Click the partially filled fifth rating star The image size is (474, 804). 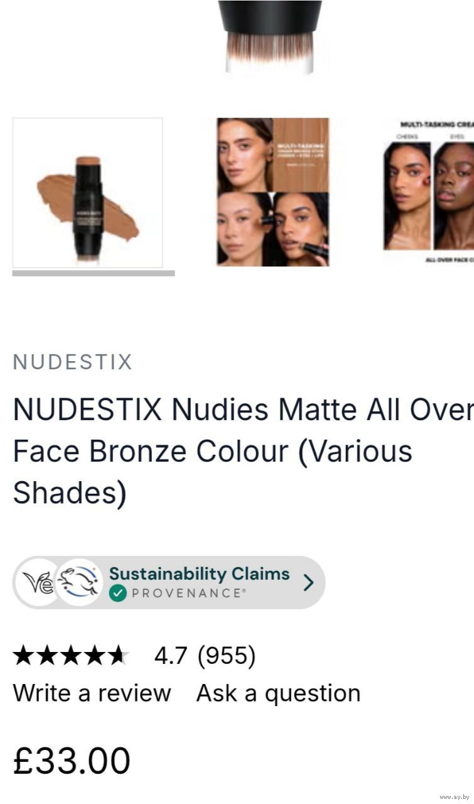coord(118,656)
